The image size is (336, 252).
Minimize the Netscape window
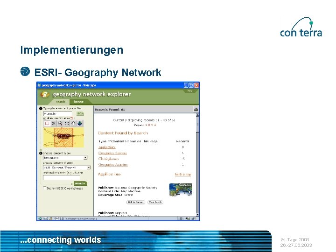(186, 85)
